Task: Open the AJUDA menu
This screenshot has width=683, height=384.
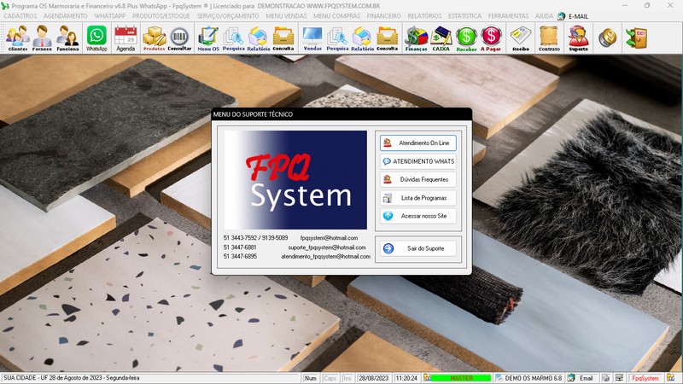Action: [x=544, y=16]
